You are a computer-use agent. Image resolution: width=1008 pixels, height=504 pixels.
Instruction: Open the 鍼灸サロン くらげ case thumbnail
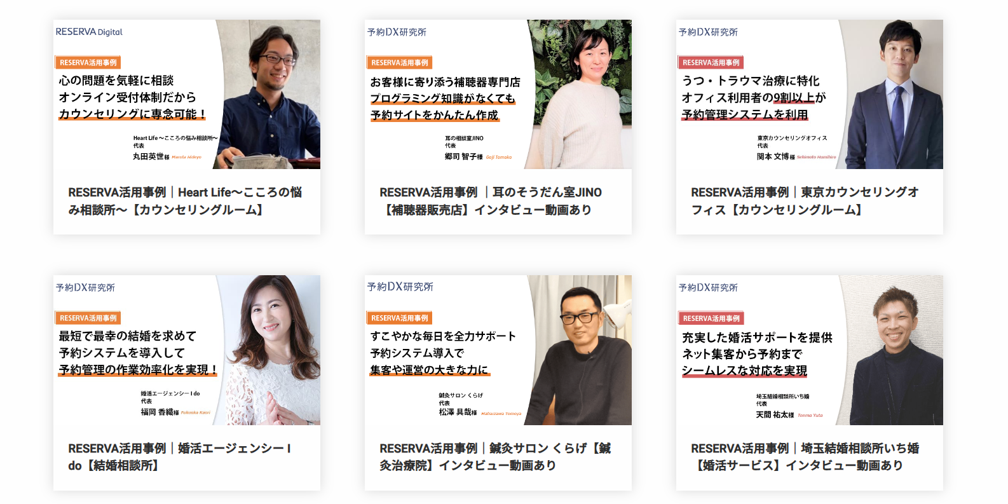click(498, 350)
